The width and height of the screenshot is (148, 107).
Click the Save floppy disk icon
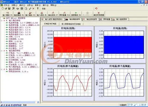point(9,9)
